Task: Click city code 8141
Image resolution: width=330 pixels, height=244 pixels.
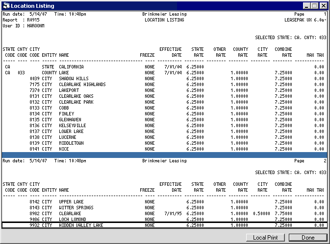Action: (x=34, y=149)
